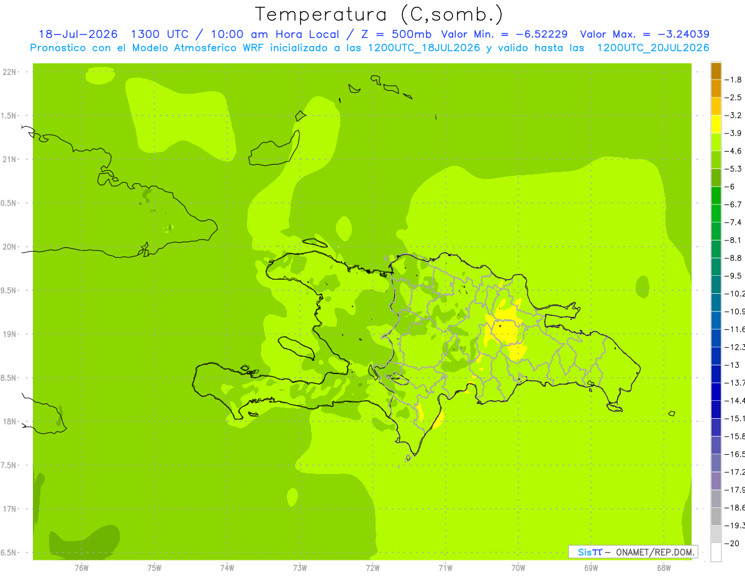Click the '20N' latitude axis label
The width and height of the screenshot is (745, 576).
click(11, 247)
